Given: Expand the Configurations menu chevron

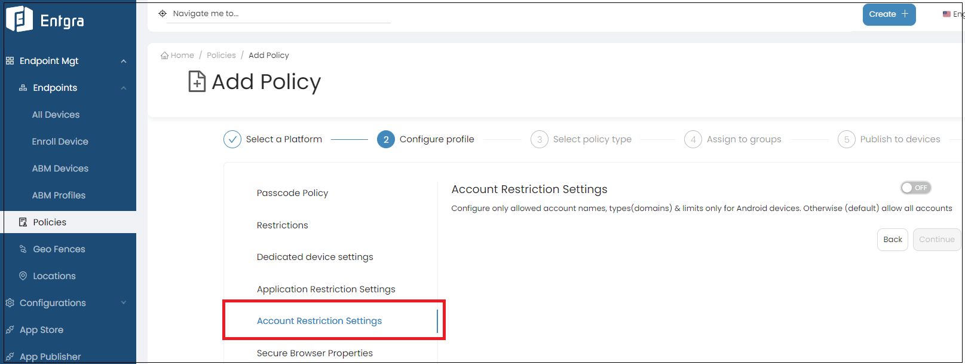Looking at the screenshot, I should coord(124,303).
